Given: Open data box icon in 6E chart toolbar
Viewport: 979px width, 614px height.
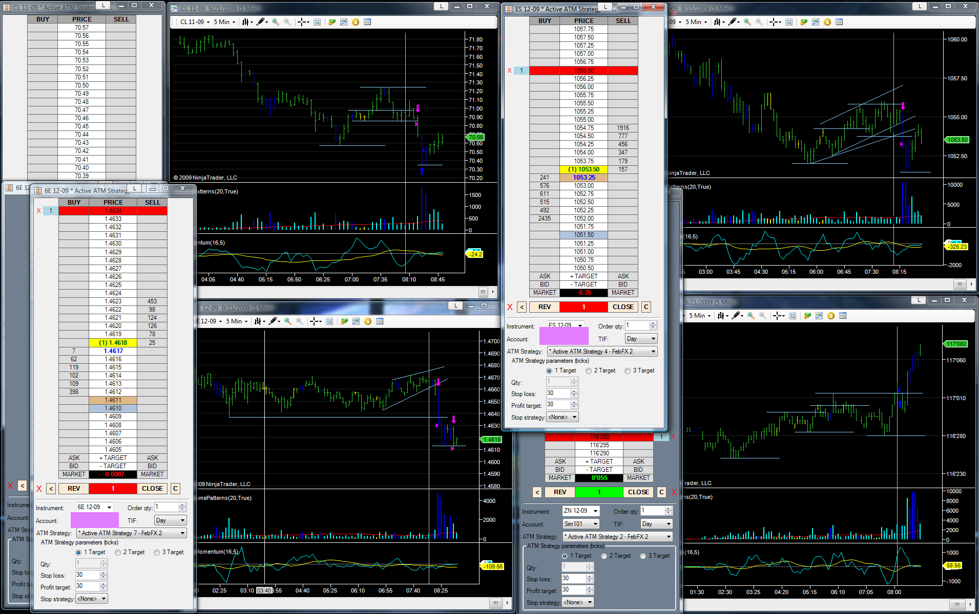Looking at the screenshot, I should tap(329, 321).
